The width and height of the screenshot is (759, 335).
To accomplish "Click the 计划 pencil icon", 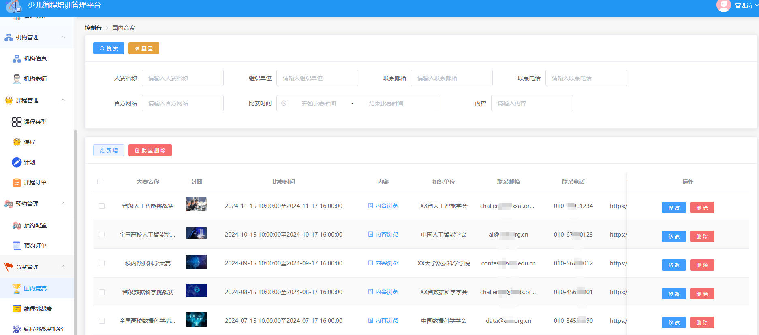I will [17, 162].
